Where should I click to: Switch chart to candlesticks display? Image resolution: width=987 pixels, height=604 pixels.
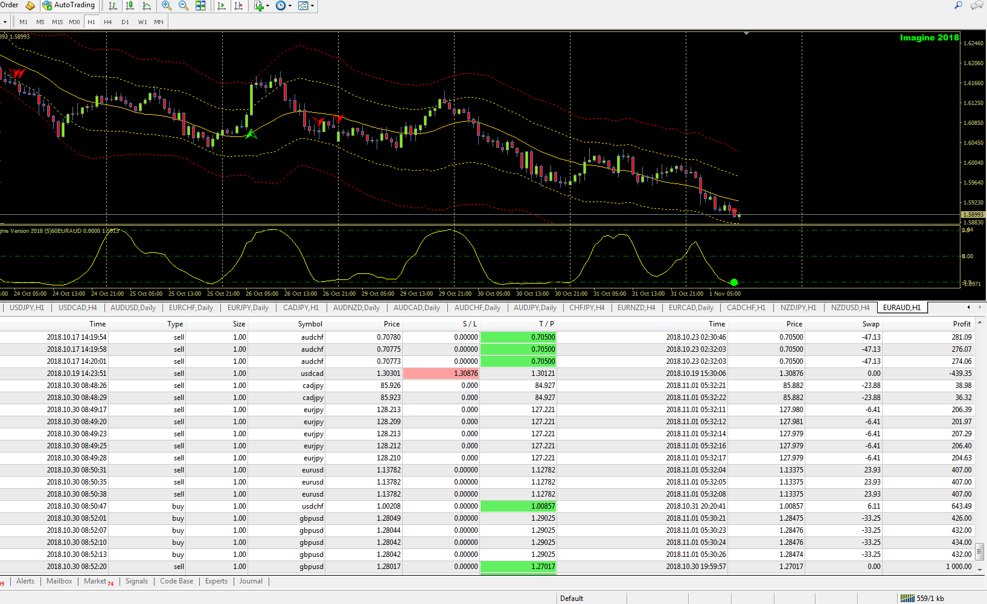click(130, 5)
